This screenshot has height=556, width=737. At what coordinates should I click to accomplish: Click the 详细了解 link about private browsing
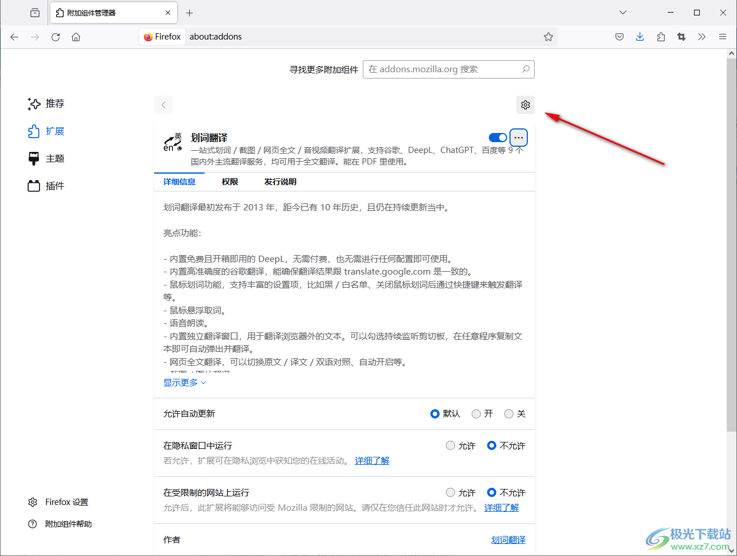tap(372, 460)
